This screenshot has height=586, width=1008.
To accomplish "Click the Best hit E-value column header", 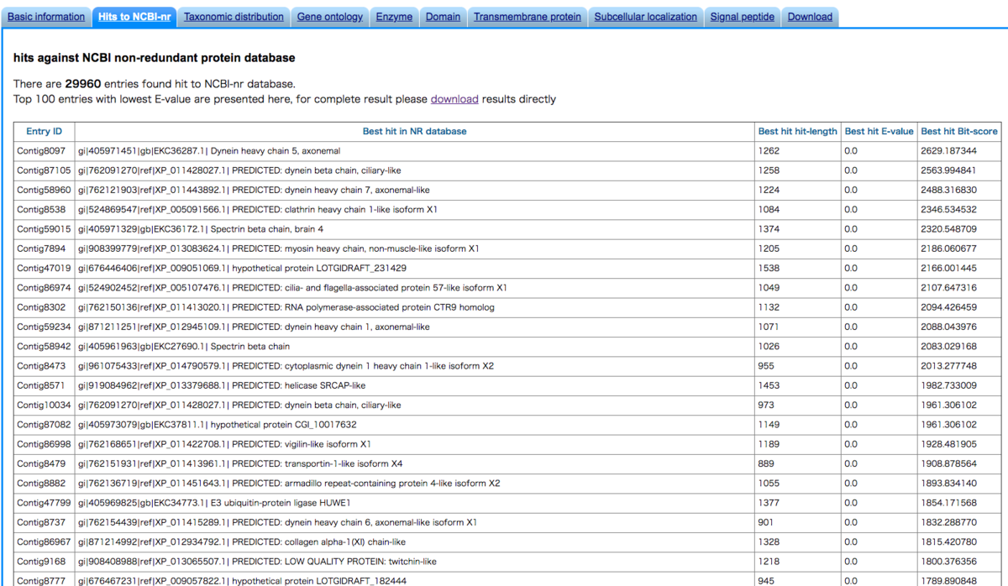I will (879, 132).
